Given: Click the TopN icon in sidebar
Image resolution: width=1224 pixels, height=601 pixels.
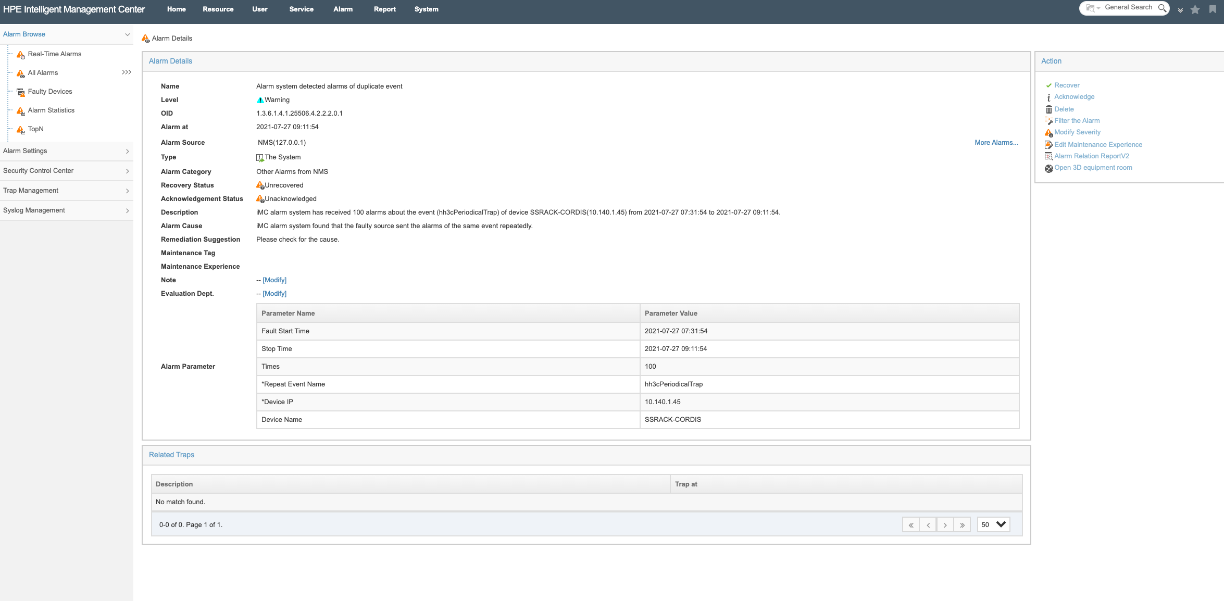Looking at the screenshot, I should click(x=21, y=130).
